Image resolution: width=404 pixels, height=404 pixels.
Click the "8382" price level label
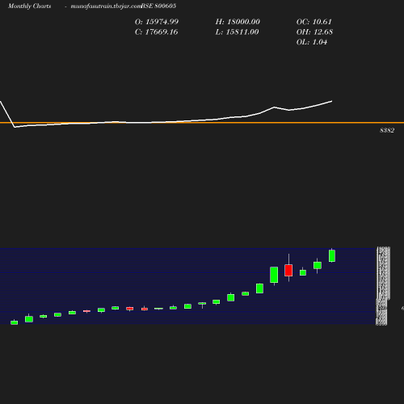point(387,130)
